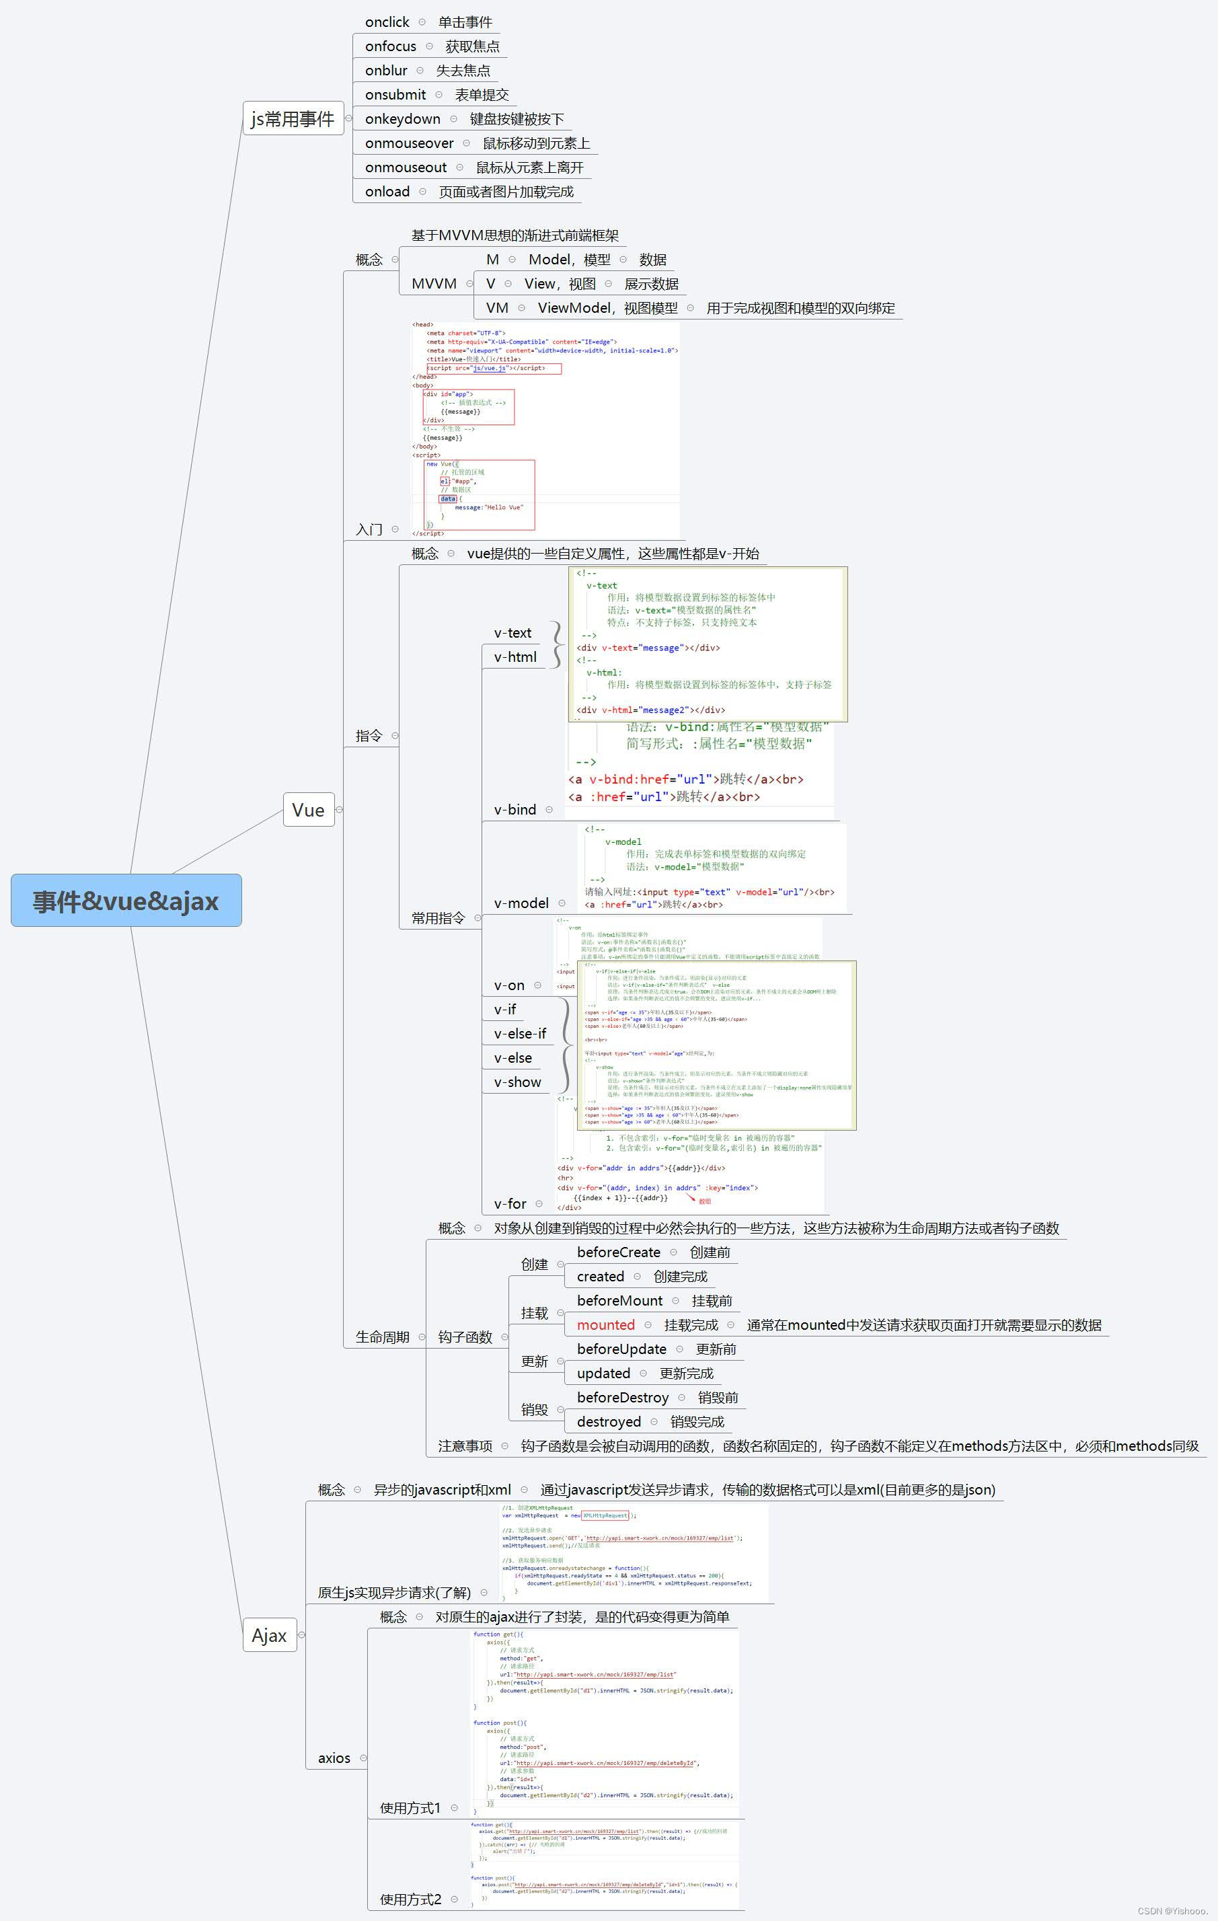
Task: Select the js常用事件 node
Action: (x=293, y=118)
